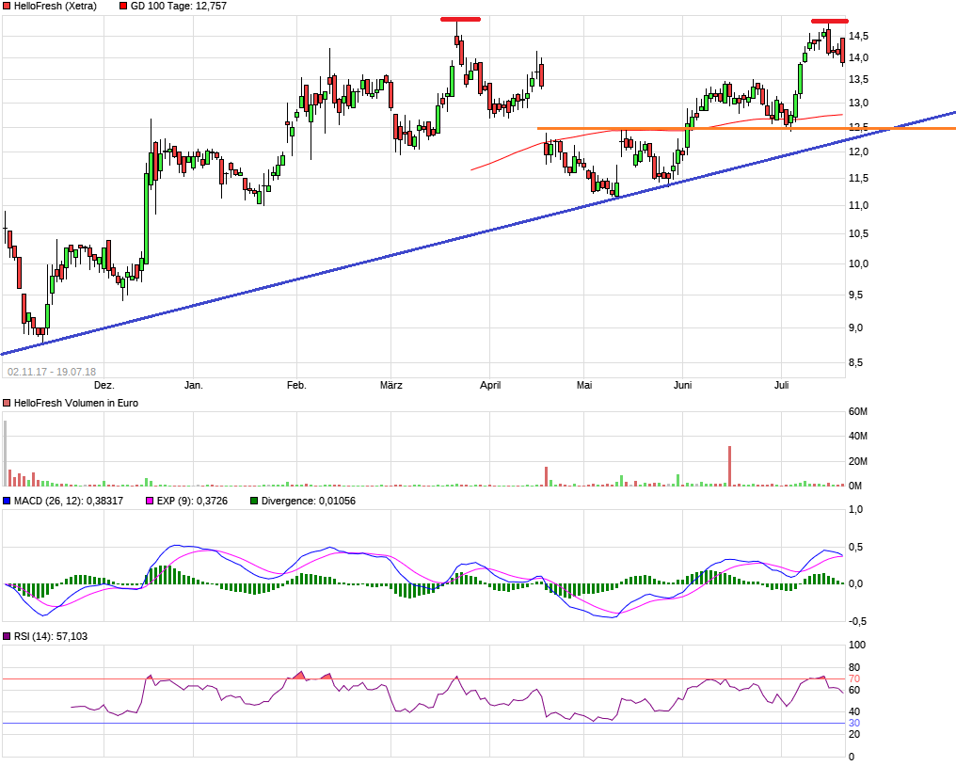
Task: Click the HelloFresh Volumen legend square
Action: 7,403
